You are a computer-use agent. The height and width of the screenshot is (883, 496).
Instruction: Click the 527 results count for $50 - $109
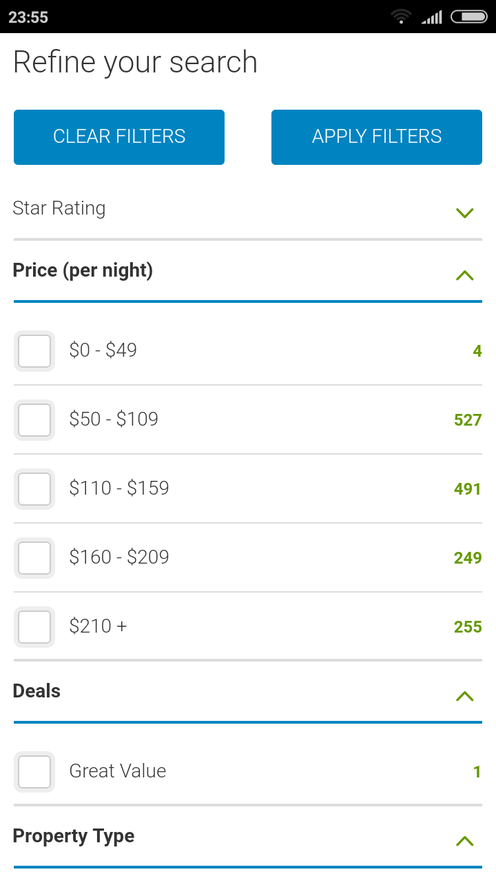467,420
